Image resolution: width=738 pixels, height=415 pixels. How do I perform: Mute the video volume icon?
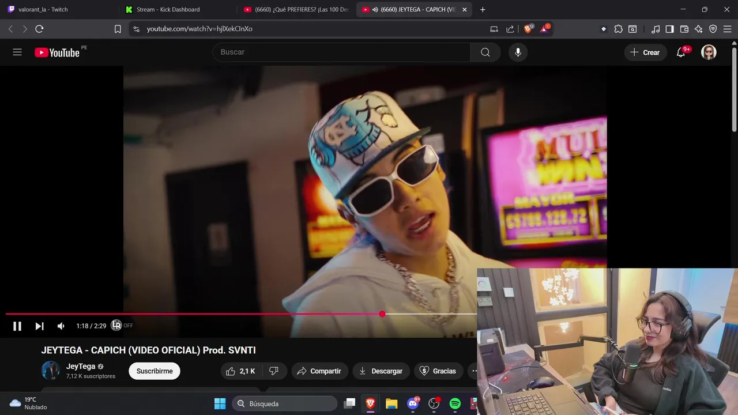61,326
